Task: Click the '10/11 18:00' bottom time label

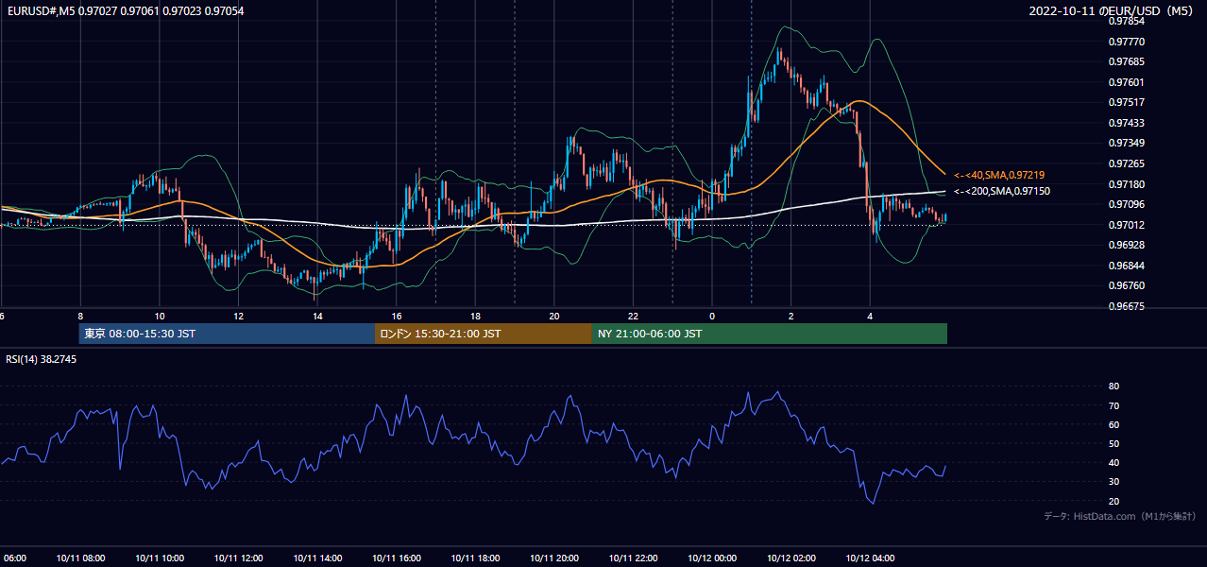Action: coord(475,558)
